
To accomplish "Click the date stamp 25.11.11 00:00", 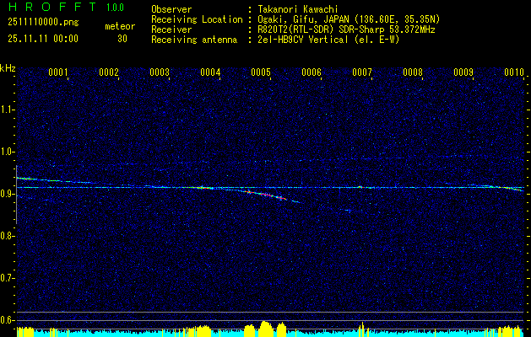I will click(x=43, y=39).
